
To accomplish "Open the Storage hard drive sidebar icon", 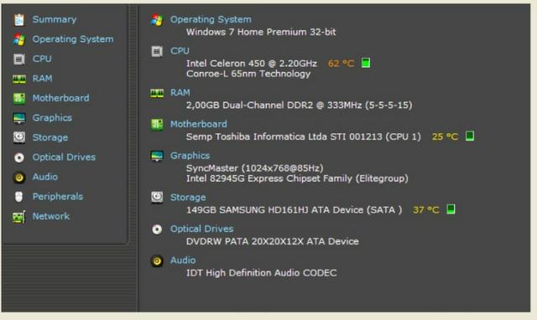I will (x=19, y=137).
